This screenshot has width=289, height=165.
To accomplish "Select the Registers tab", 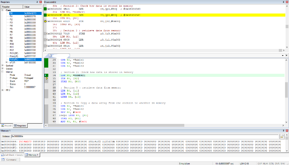I will [x=20, y=126].
